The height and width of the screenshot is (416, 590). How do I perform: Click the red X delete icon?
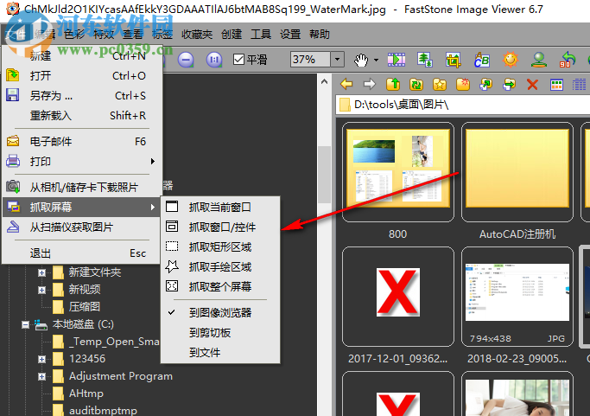[532, 84]
